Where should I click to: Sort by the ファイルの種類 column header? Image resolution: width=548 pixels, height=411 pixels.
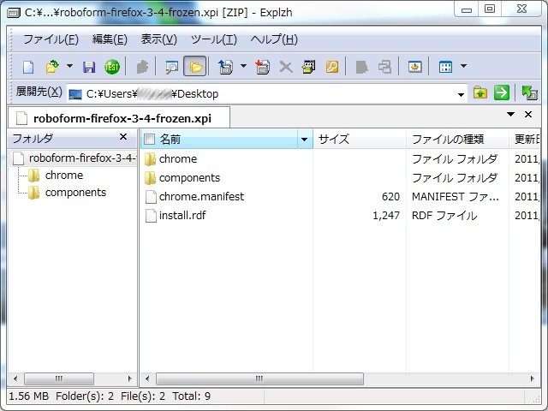(457, 139)
